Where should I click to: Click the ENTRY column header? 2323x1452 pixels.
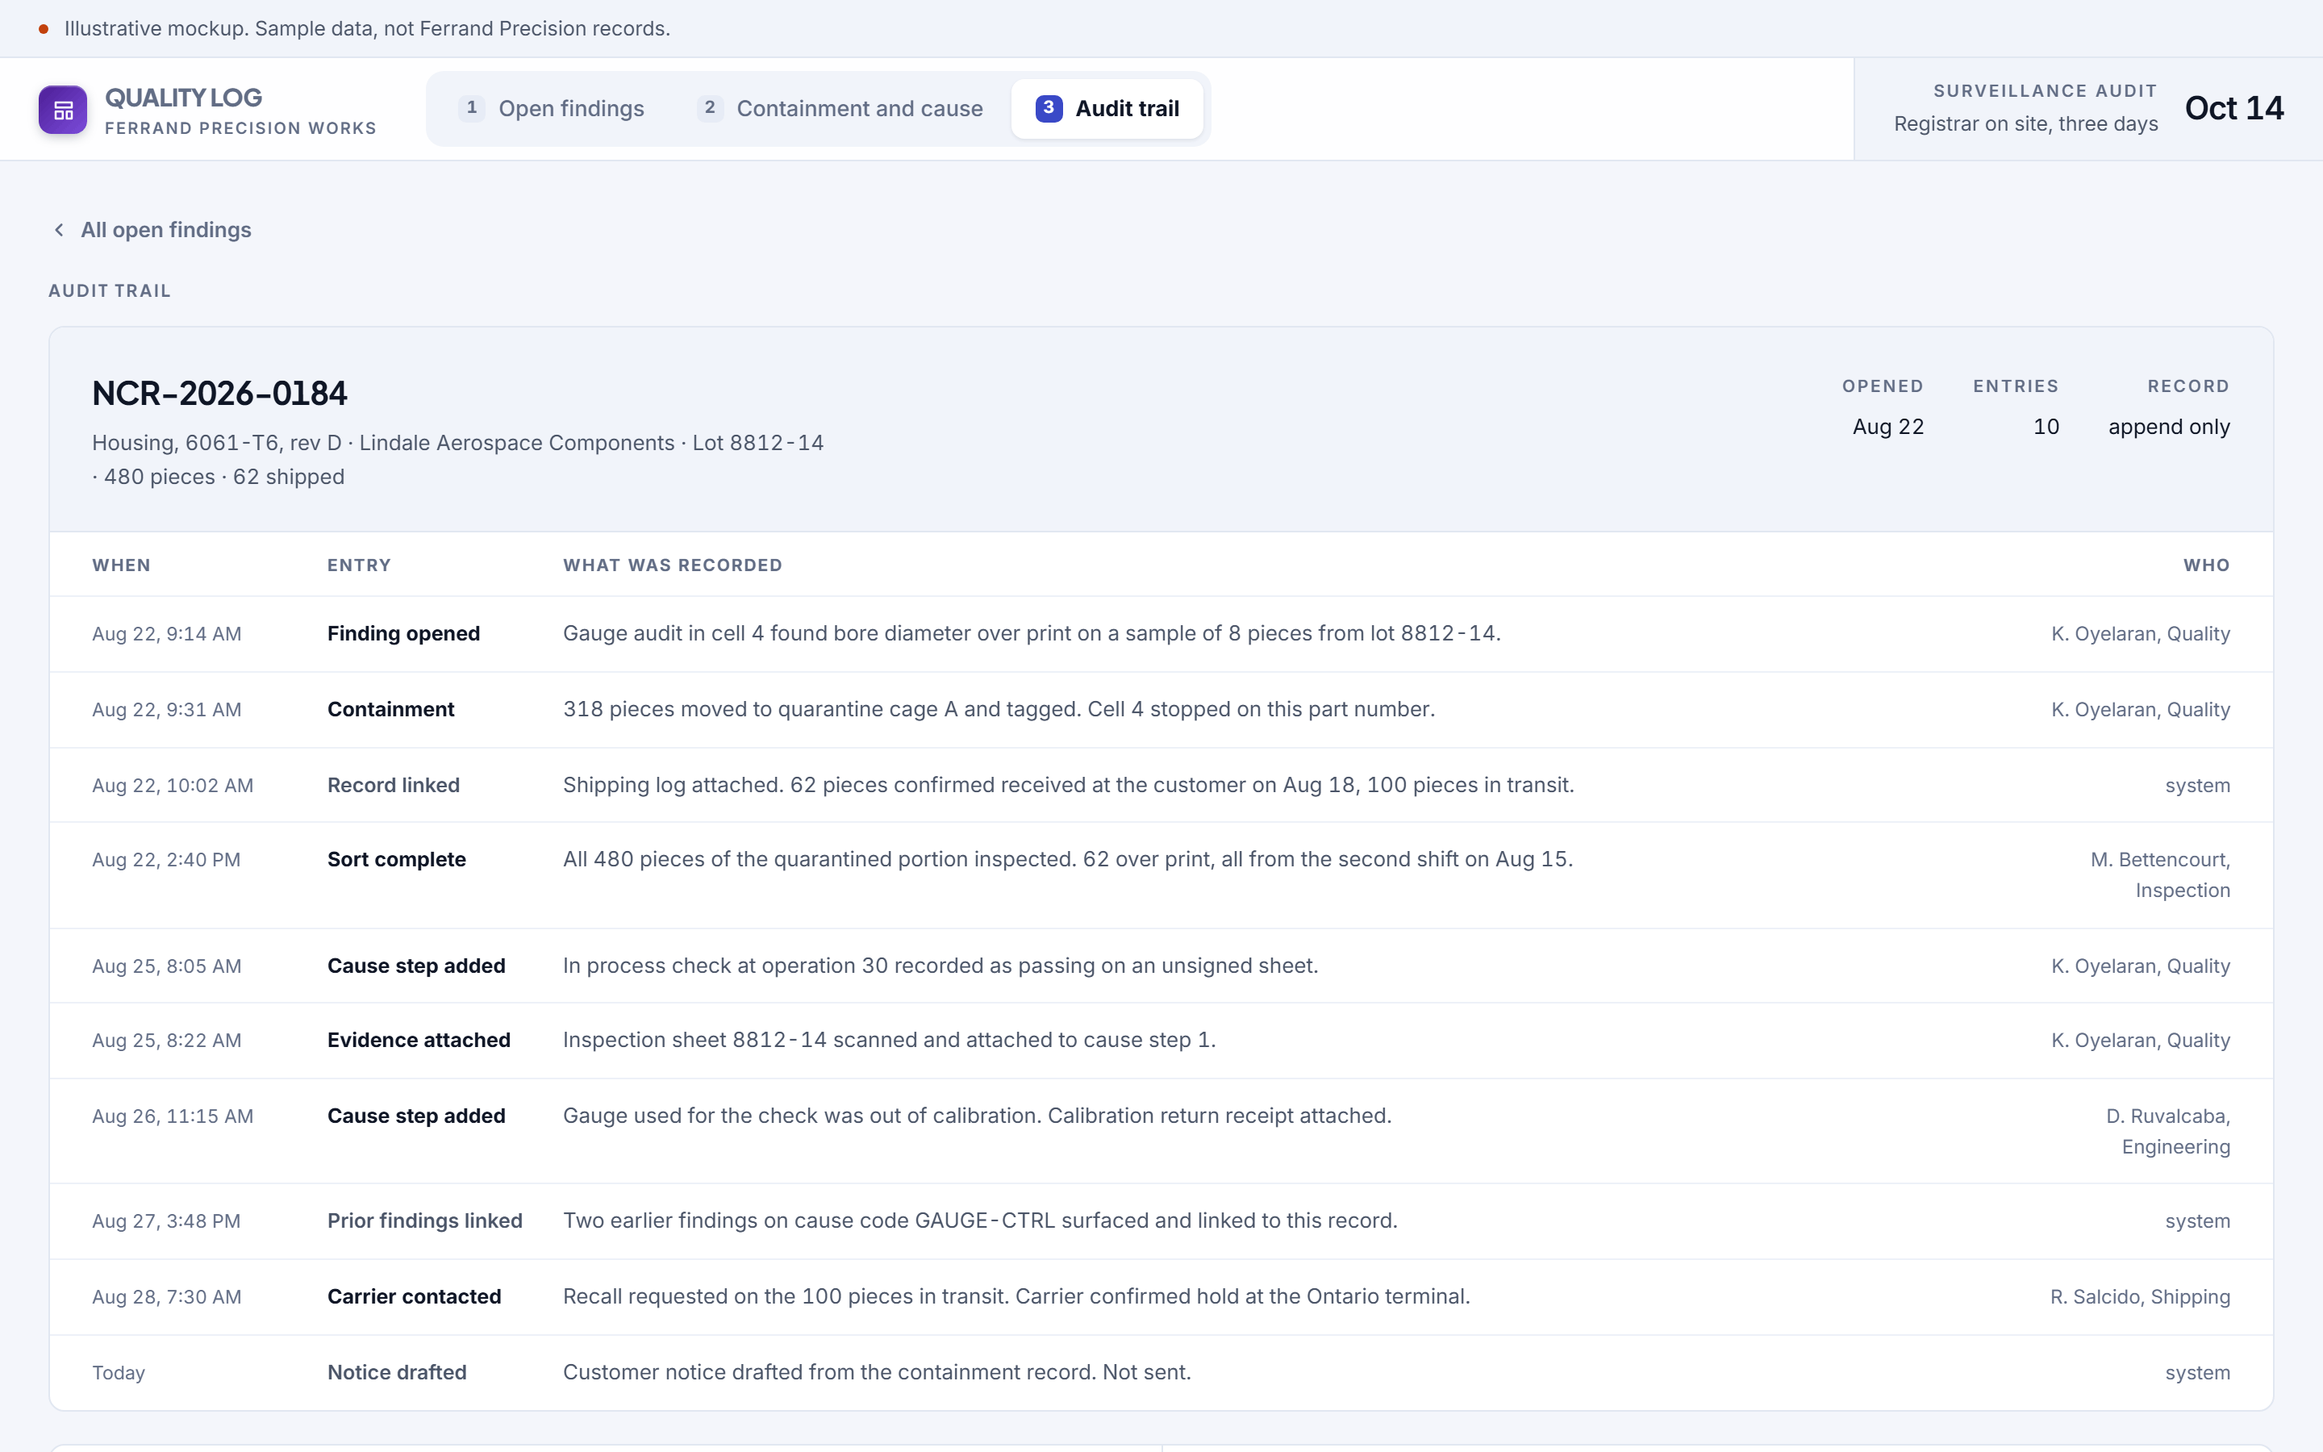point(359,565)
